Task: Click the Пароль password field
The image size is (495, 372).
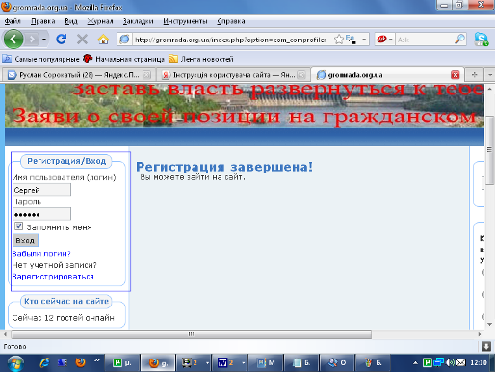Action: pyautogui.click(x=41, y=214)
